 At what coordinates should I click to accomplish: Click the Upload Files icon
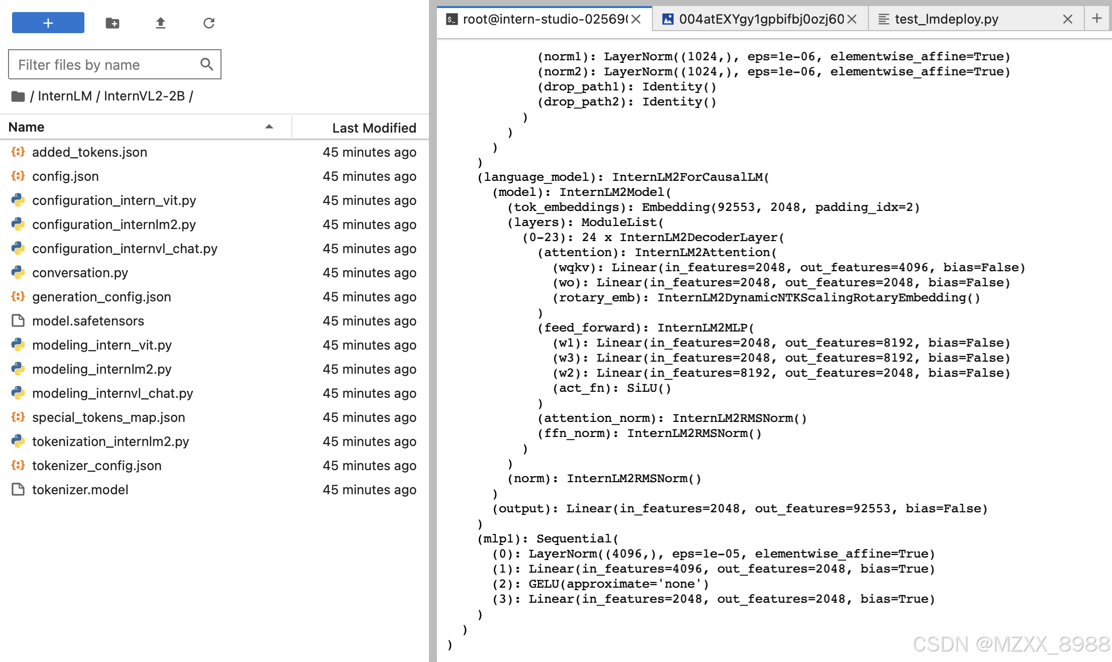[x=161, y=23]
